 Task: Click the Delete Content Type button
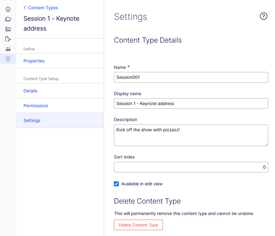click(x=138, y=225)
